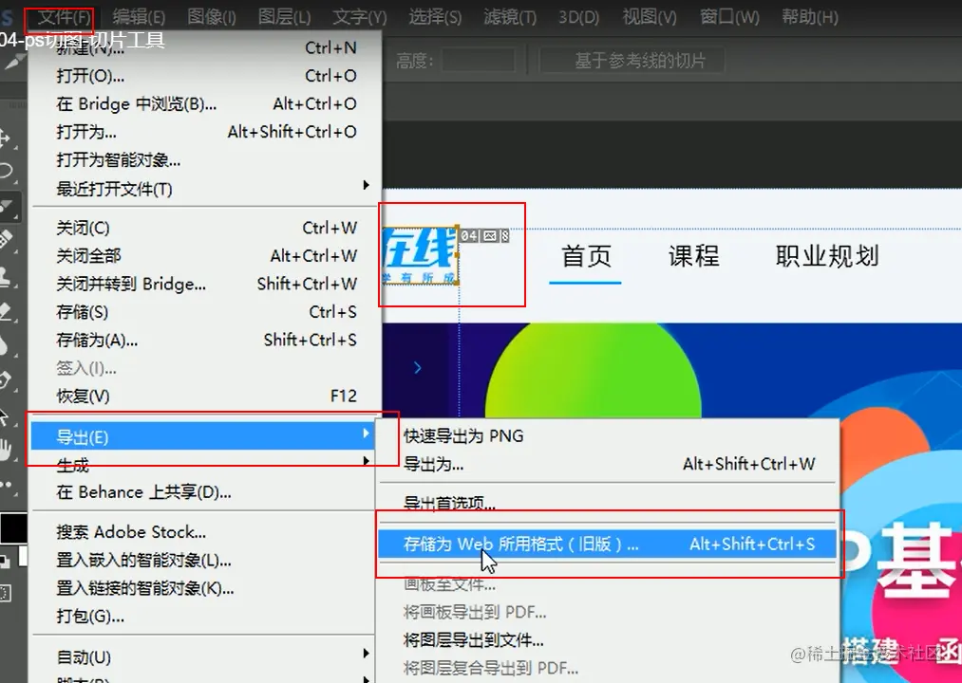This screenshot has height=683, width=962.
Task: Click the slice 04 image-type badge icon
Action: (490, 235)
